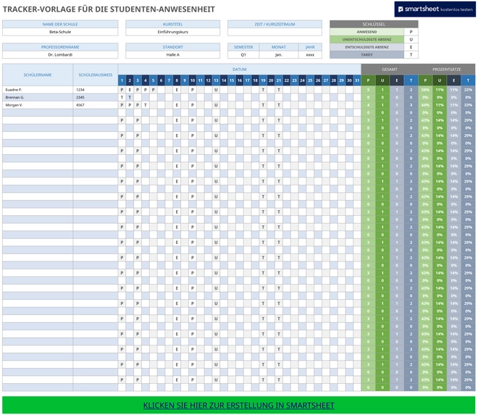Select the year value 'xxxx'
478x415 pixels.
(310, 55)
